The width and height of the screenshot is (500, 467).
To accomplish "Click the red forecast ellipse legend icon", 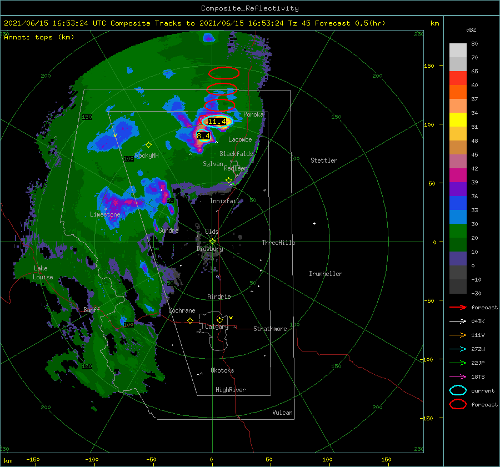I will (x=458, y=404).
